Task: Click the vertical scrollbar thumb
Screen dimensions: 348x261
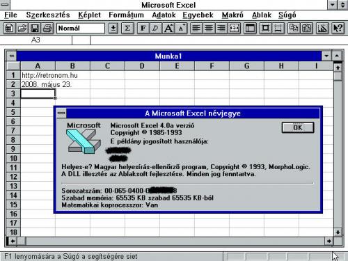Action: pos(338,76)
